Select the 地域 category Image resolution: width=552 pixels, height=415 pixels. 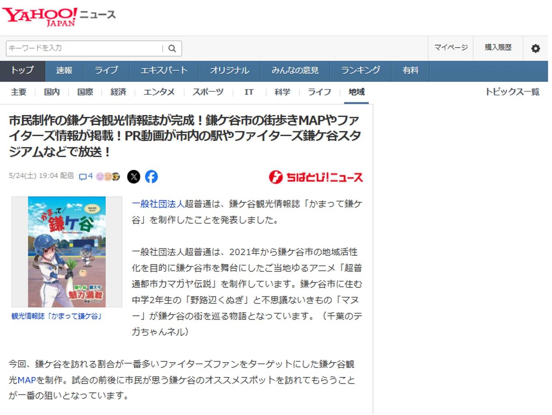coord(357,92)
